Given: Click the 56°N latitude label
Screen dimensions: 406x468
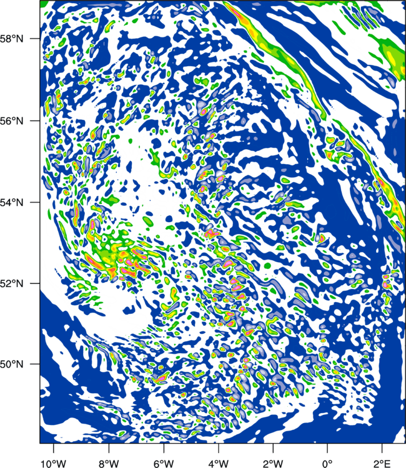Looking at the screenshot, I should 12,121.
